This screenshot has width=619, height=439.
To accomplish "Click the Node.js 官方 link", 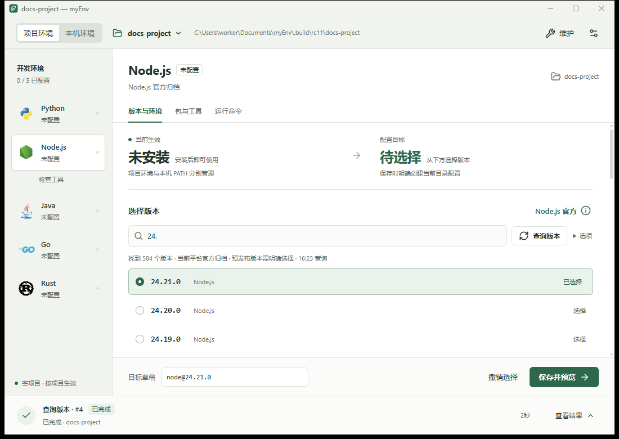I will coord(555,211).
